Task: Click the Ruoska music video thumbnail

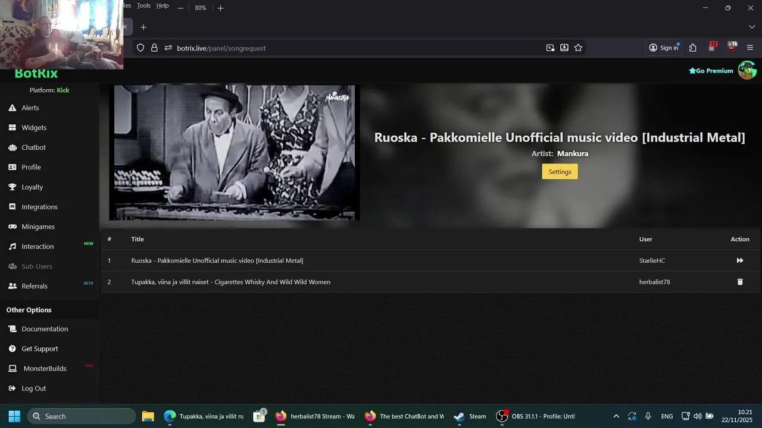Action: [x=235, y=152]
